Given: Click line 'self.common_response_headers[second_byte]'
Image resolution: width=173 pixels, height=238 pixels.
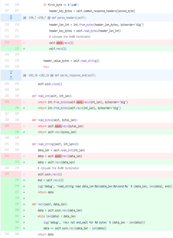Looking at the screenshot, I should point(106,11).
